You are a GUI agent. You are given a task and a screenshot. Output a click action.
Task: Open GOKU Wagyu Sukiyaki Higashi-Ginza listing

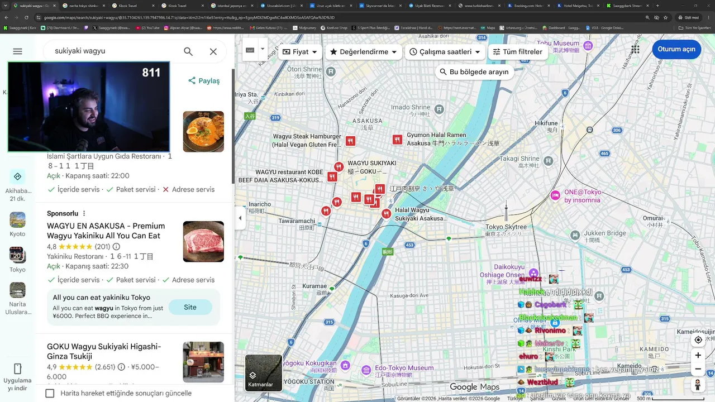(104, 351)
